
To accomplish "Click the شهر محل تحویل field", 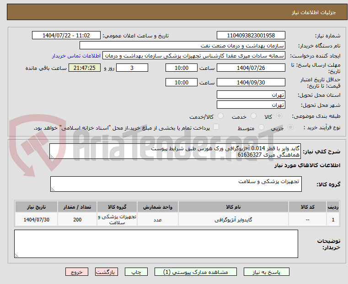I will [x=251, y=105].
